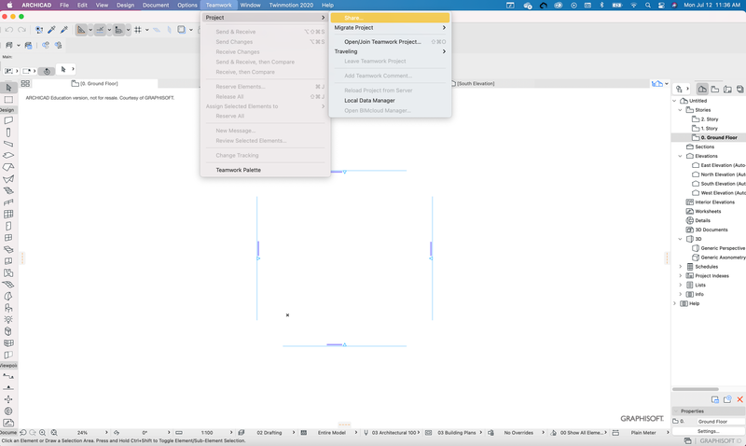The width and height of the screenshot is (746, 446).
Task: Select the Railing tool
Action: 8,202
